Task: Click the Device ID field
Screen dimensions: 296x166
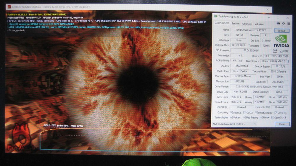Action: pyautogui.click(x=276, y=56)
